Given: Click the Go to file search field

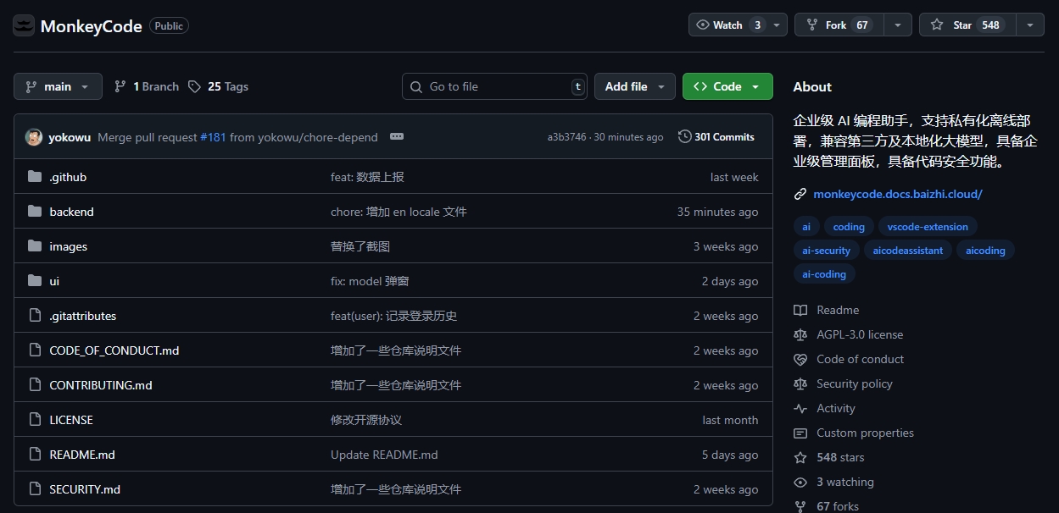Looking at the screenshot, I should (494, 86).
